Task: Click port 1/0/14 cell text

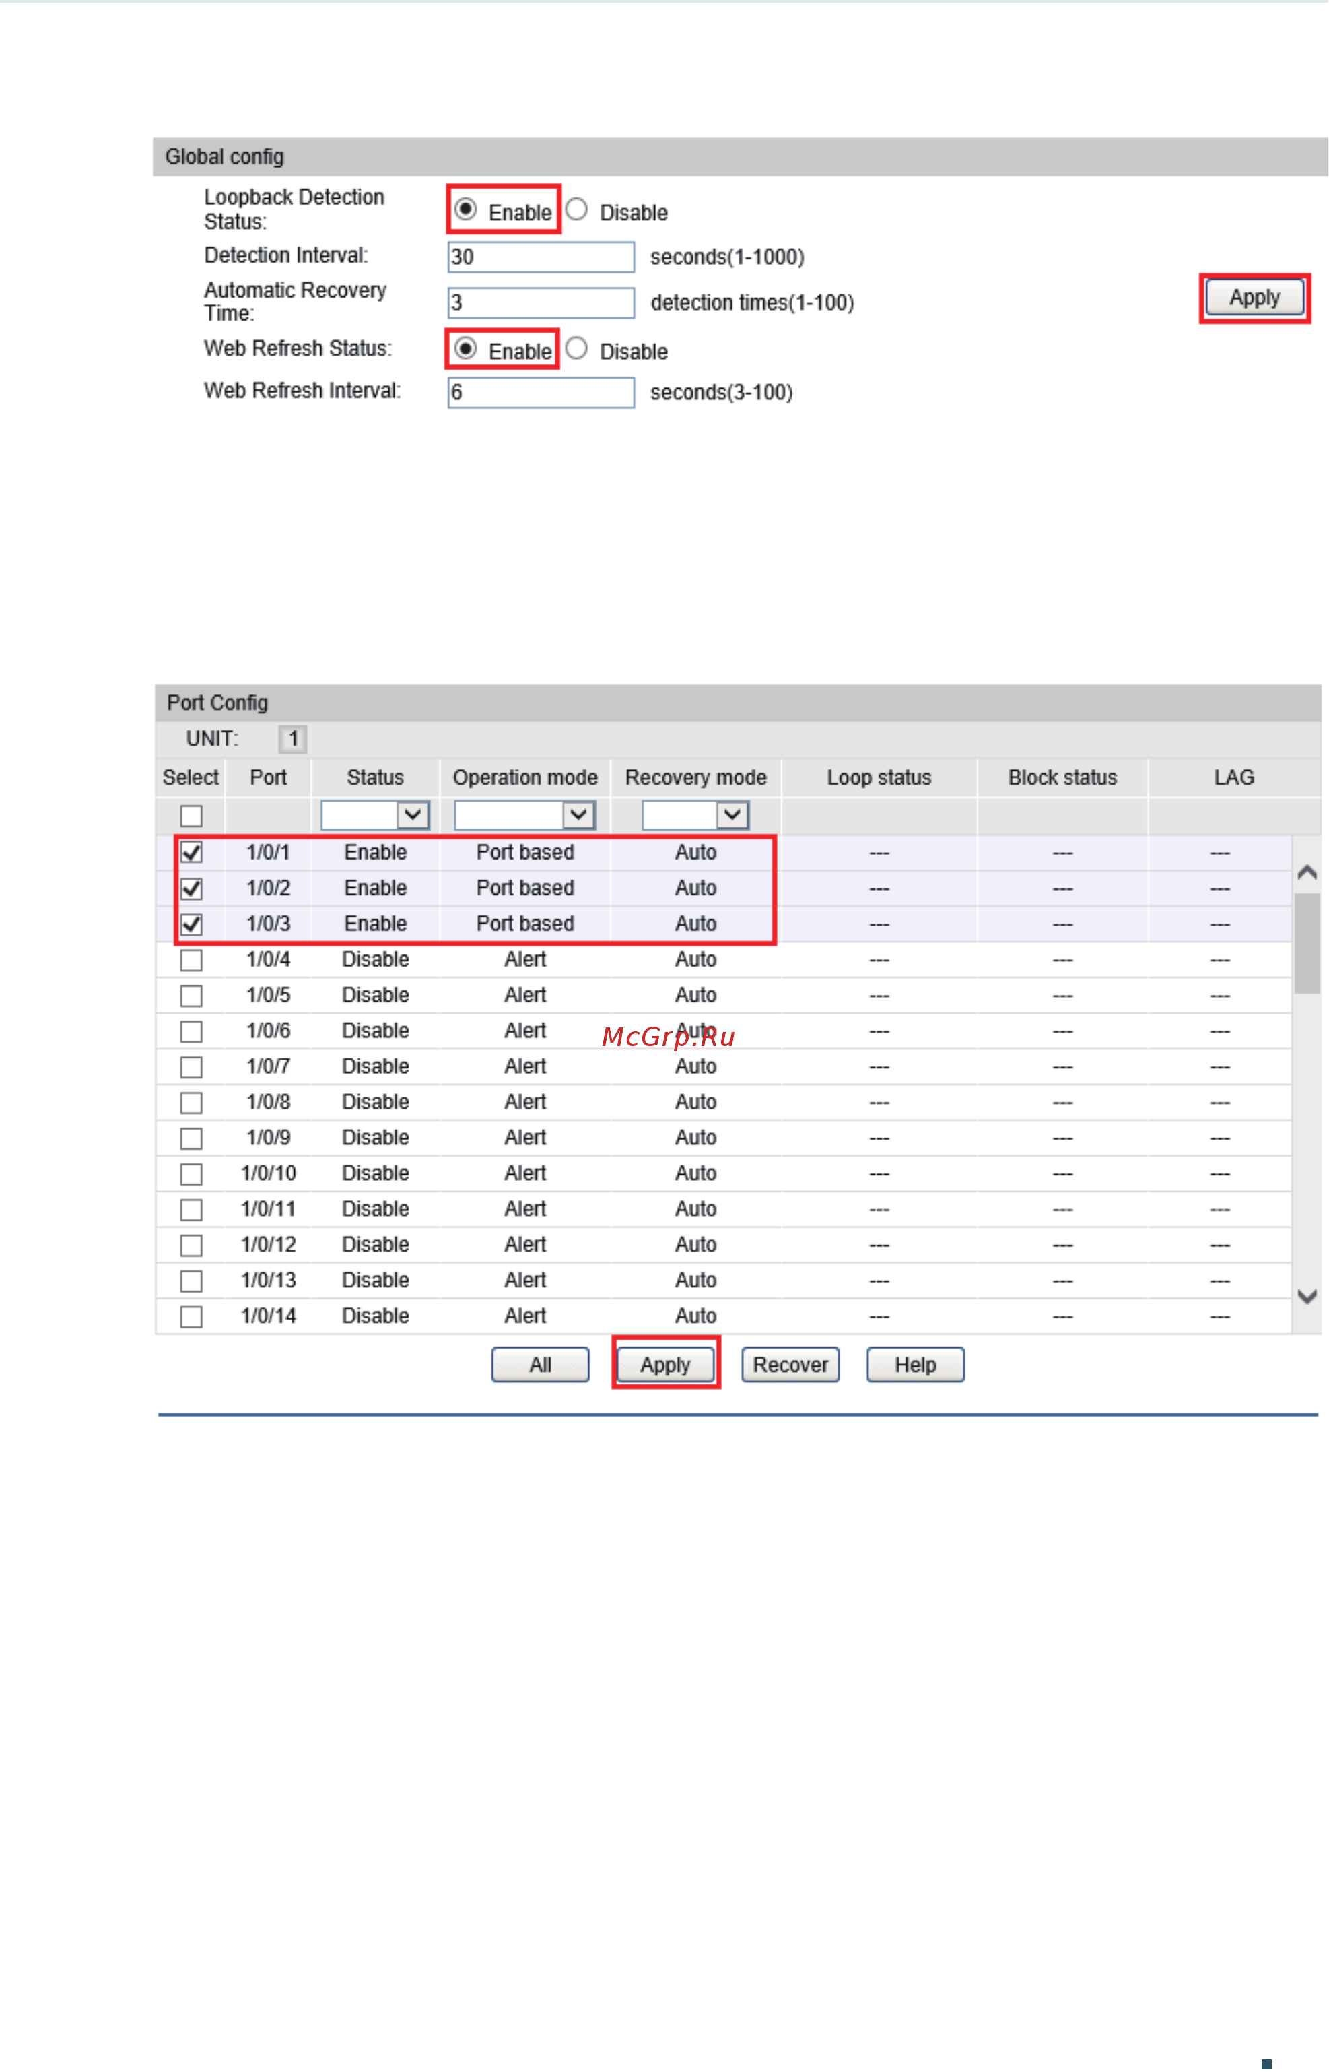Action: pos(269,1317)
